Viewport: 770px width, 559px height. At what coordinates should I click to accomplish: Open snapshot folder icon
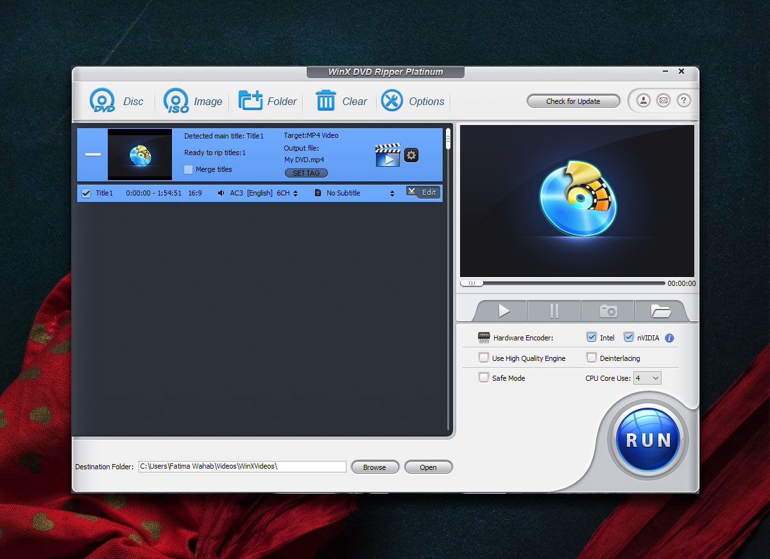pos(660,311)
